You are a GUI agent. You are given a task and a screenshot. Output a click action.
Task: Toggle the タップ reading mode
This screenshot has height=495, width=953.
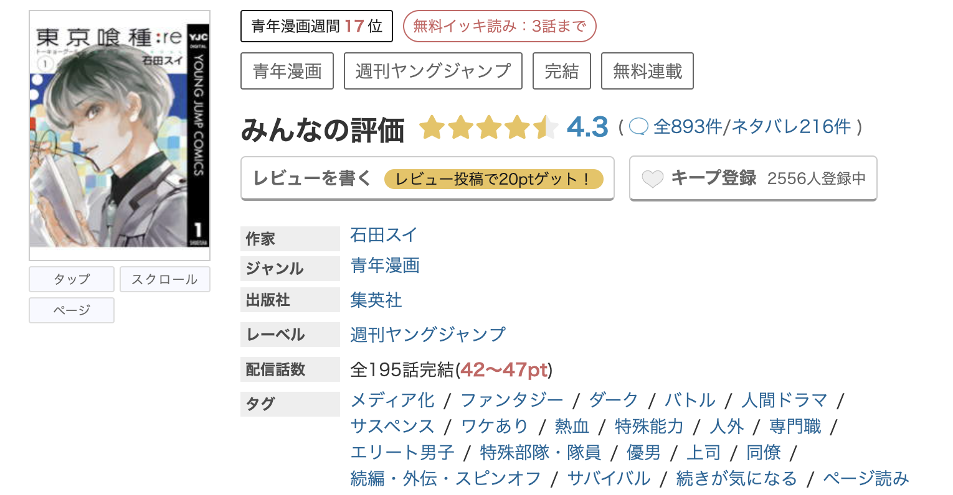coord(70,279)
